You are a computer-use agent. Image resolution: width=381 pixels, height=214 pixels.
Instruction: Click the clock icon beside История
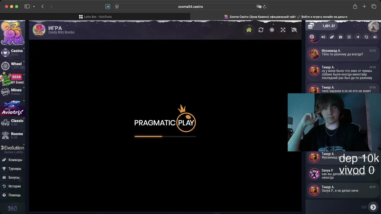[x=4, y=186]
